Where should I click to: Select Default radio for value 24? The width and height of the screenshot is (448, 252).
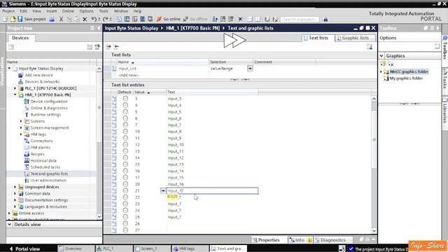tap(125, 210)
